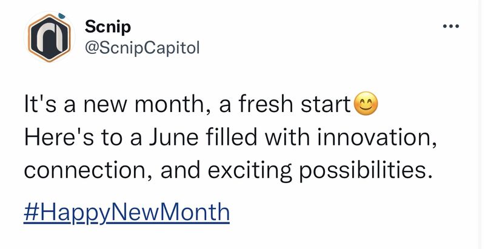This screenshot has height=249, width=485.
Task: Click the smiling face emoji
Action: [x=366, y=104]
